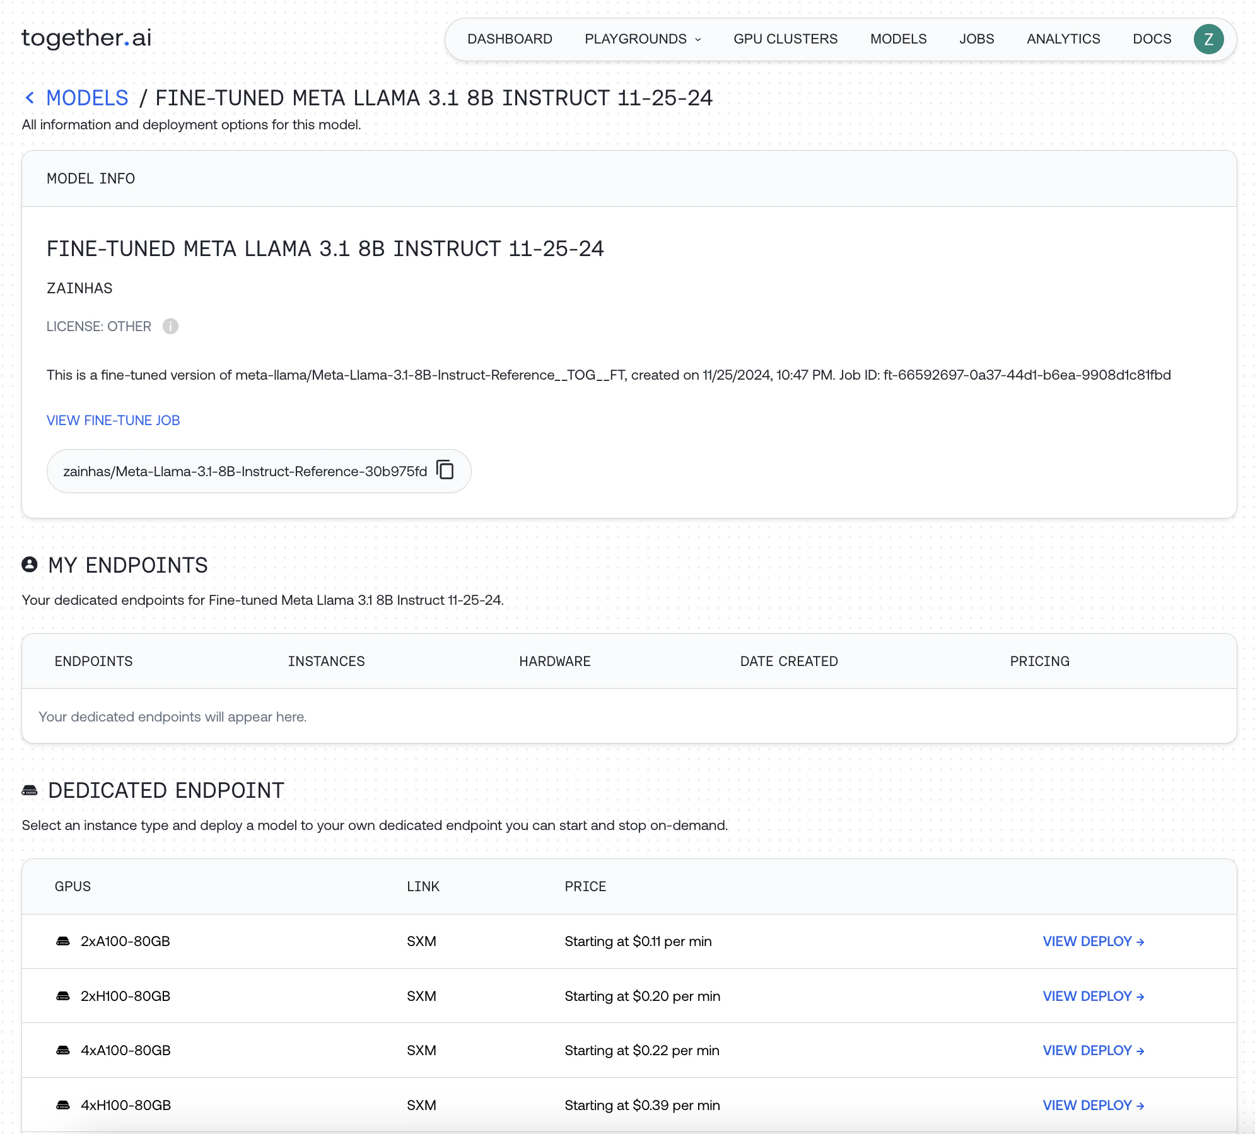
Task: Click the model name string field
Action: [245, 471]
